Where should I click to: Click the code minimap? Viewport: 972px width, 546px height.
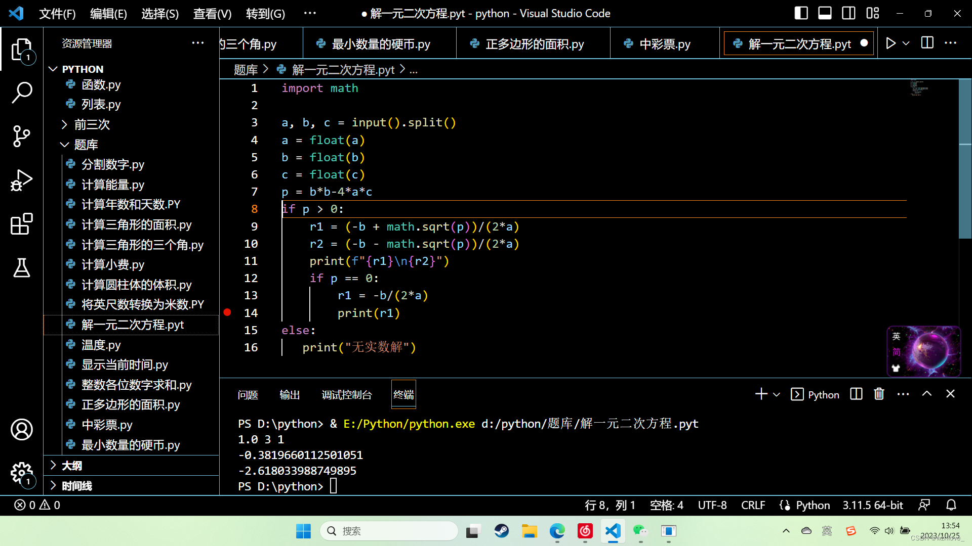919,88
